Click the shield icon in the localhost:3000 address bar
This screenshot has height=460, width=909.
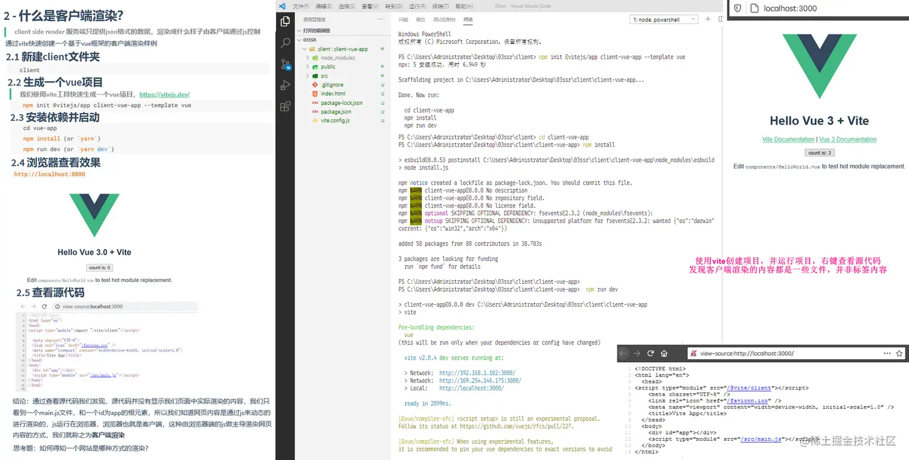click(x=738, y=8)
